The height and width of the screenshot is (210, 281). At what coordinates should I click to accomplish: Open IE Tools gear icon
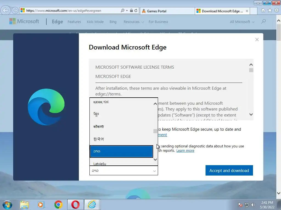pos(277,10)
